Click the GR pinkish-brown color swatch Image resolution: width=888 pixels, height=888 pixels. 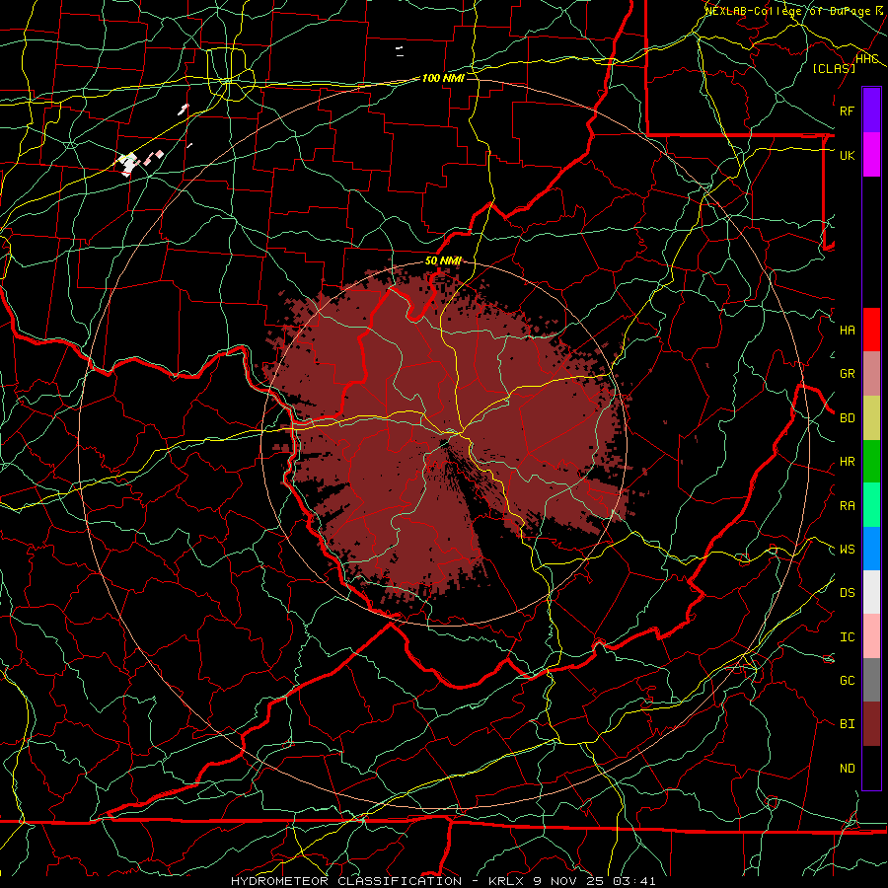click(871, 374)
